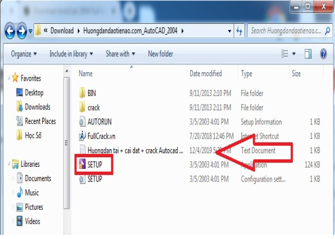Click the search box in Explorer

point(287,31)
